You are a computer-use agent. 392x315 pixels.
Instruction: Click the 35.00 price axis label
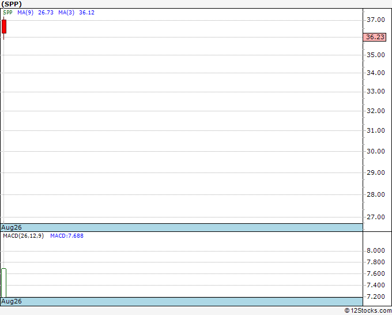tap(376, 55)
